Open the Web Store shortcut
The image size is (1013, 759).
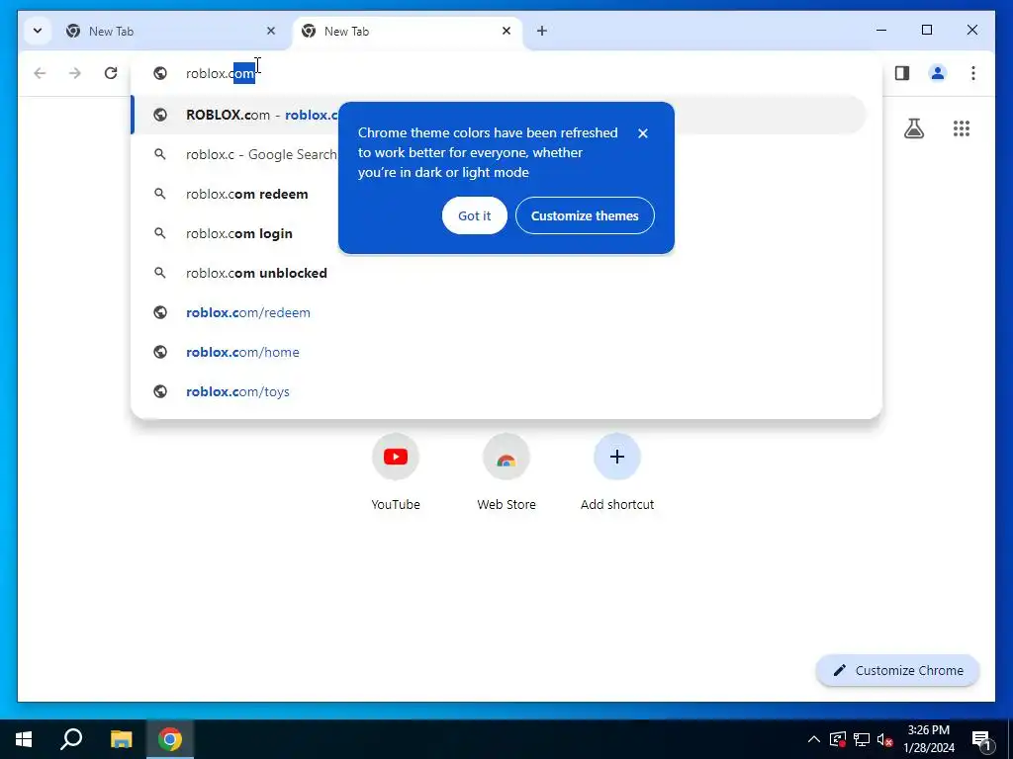(x=506, y=471)
